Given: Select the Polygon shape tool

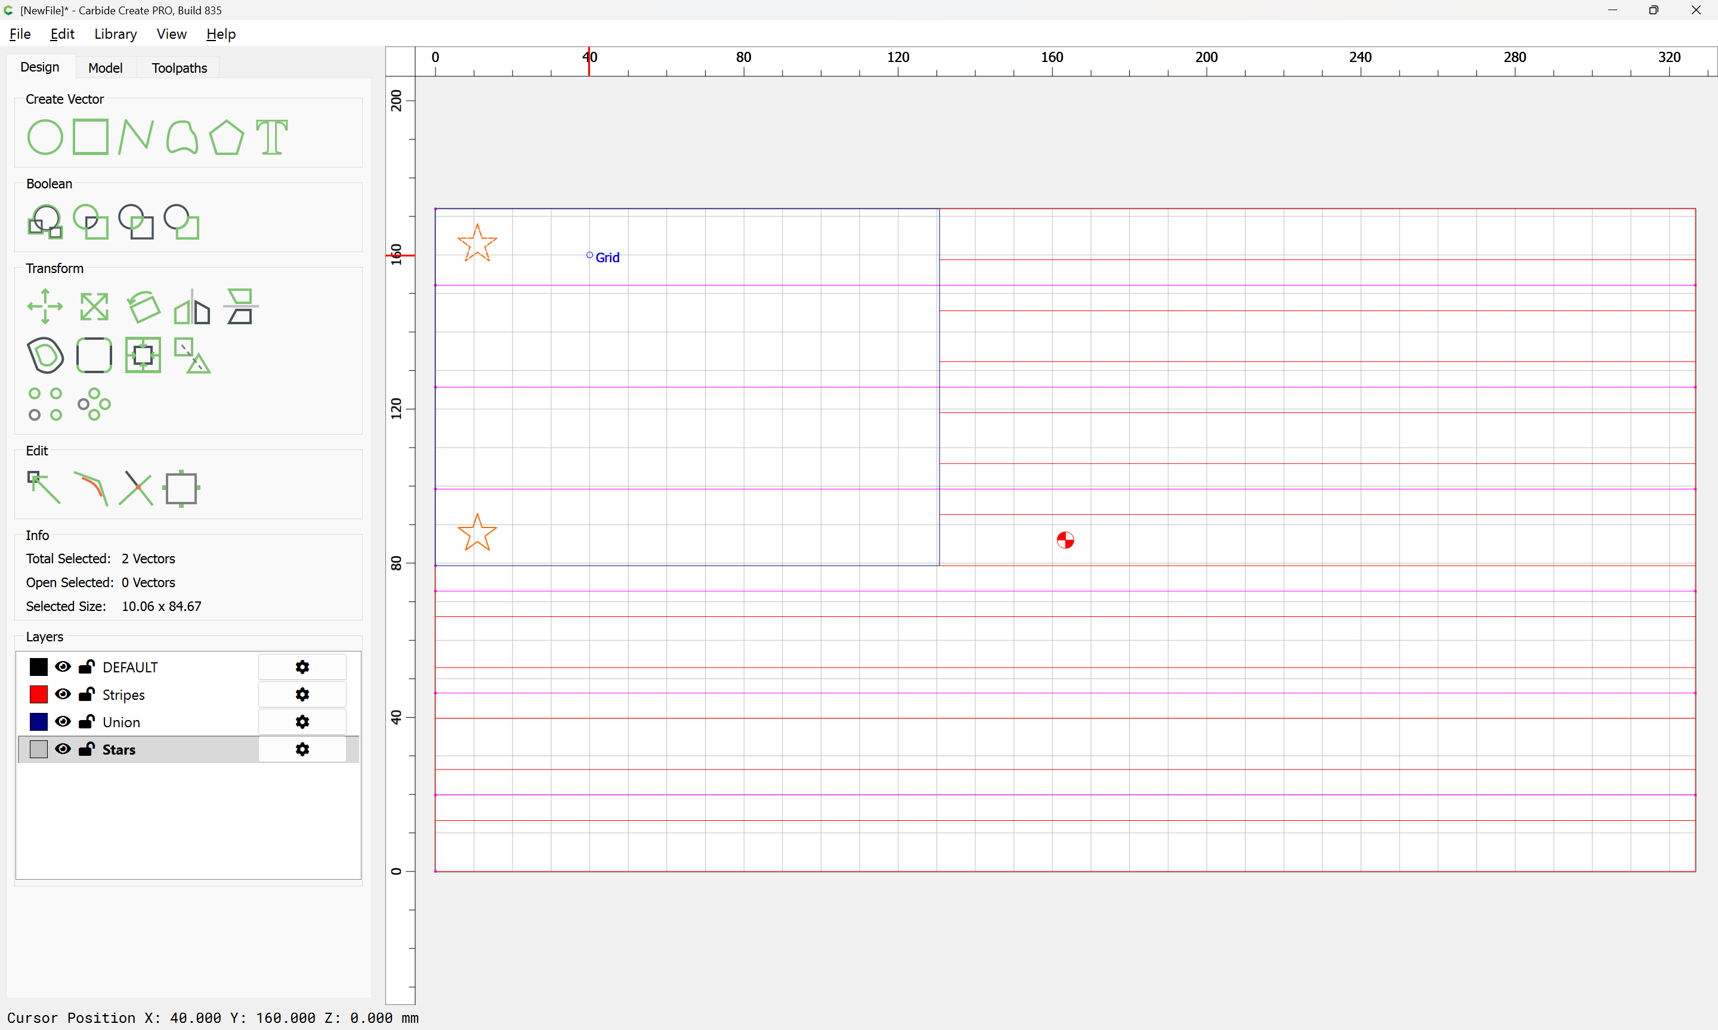Looking at the screenshot, I should pyautogui.click(x=226, y=136).
